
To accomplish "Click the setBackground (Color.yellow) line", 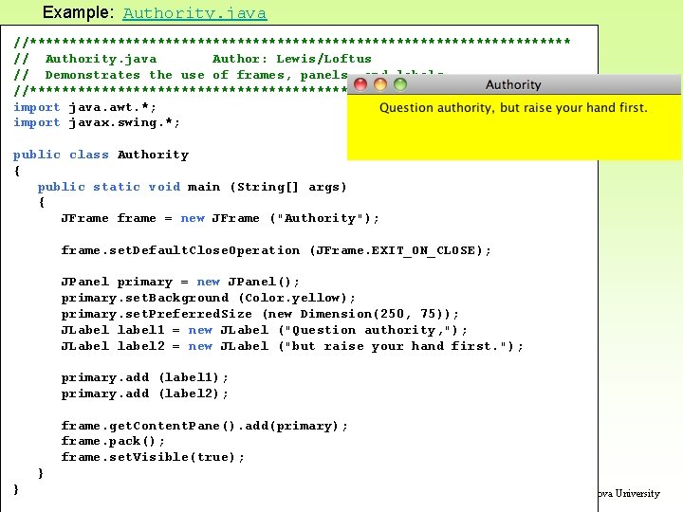I will tap(208, 299).
